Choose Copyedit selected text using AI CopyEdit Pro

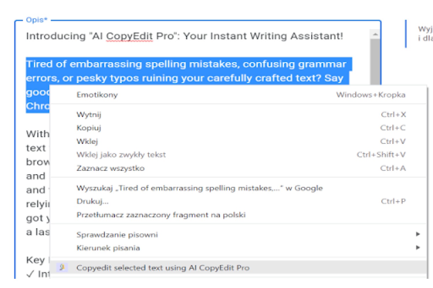click(238, 268)
